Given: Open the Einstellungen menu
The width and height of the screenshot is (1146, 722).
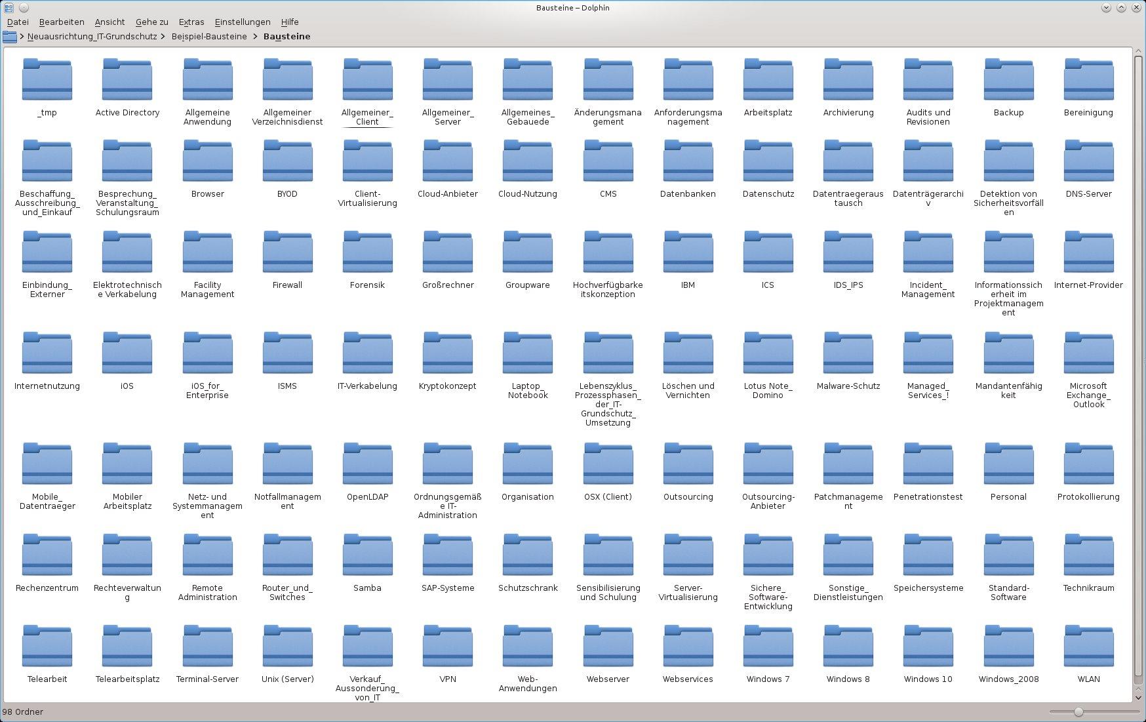Looking at the screenshot, I should (243, 22).
